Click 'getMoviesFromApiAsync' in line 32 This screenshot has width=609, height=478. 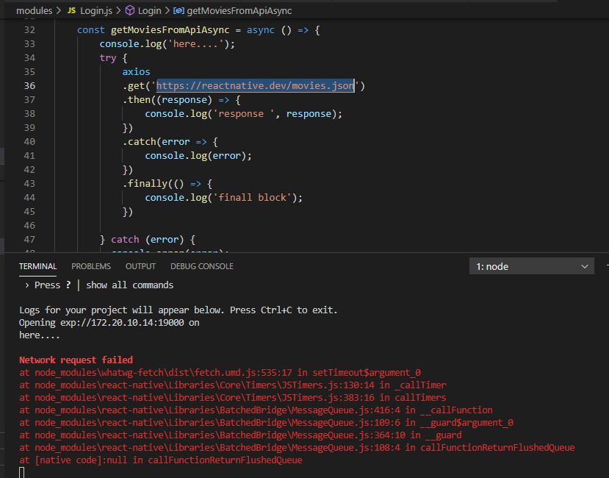(x=170, y=30)
